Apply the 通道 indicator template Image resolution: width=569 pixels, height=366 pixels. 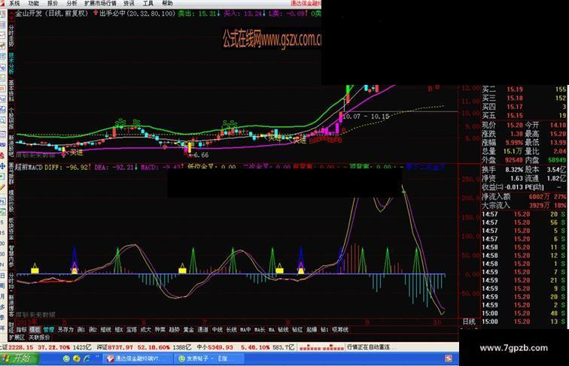[x=202, y=330]
